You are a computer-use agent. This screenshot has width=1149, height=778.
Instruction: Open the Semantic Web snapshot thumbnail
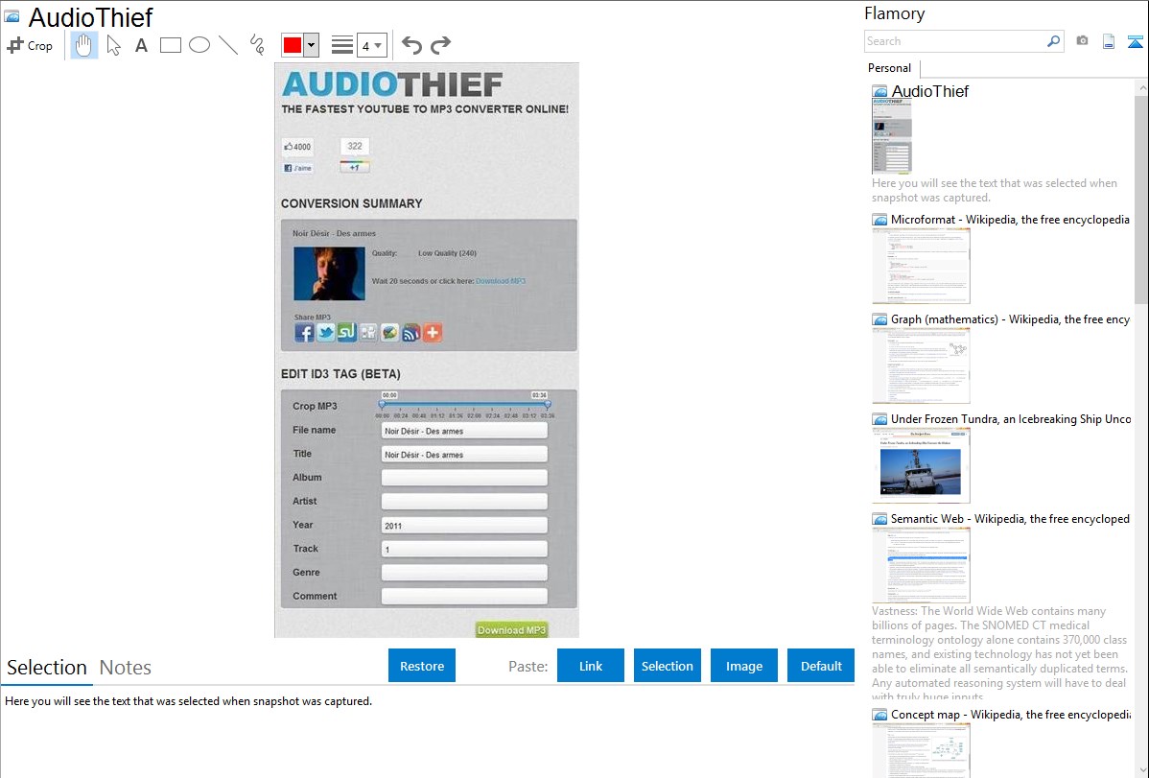pyautogui.click(x=921, y=565)
